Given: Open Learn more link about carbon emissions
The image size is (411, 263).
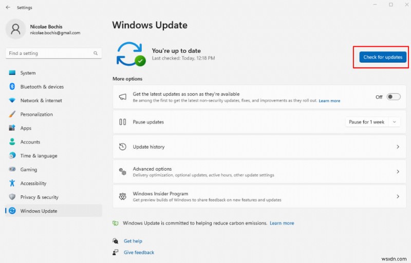Looking at the screenshot, I should coord(282,223).
